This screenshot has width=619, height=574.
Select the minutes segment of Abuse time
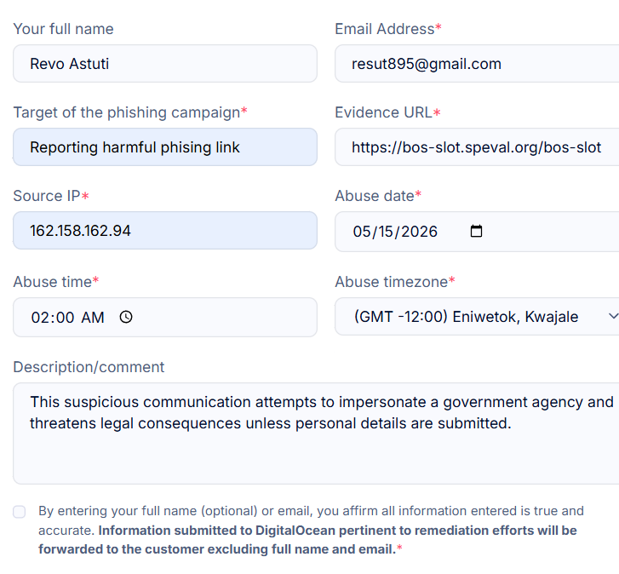[x=64, y=318]
